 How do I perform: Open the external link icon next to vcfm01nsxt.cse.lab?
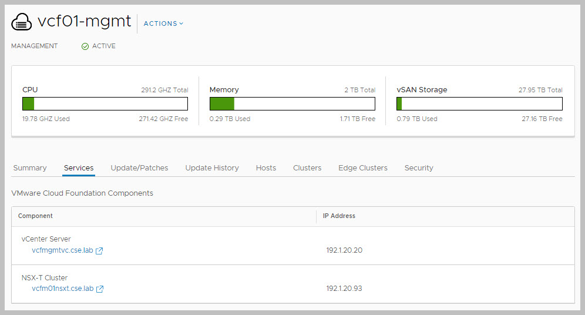coord(100,289)
